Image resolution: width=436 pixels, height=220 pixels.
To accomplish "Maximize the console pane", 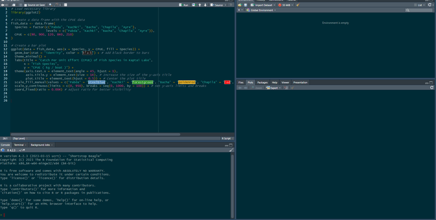I will [231, 145].
